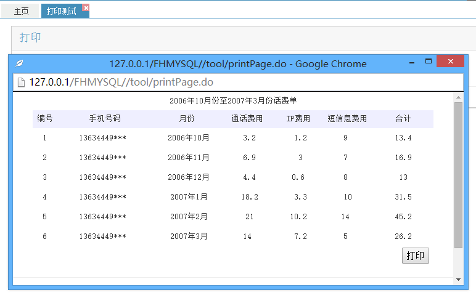This screenshot has height=303, width=476.
Task: Maximize the printPage.do Chrome window
Action: (x=429, y=61)
